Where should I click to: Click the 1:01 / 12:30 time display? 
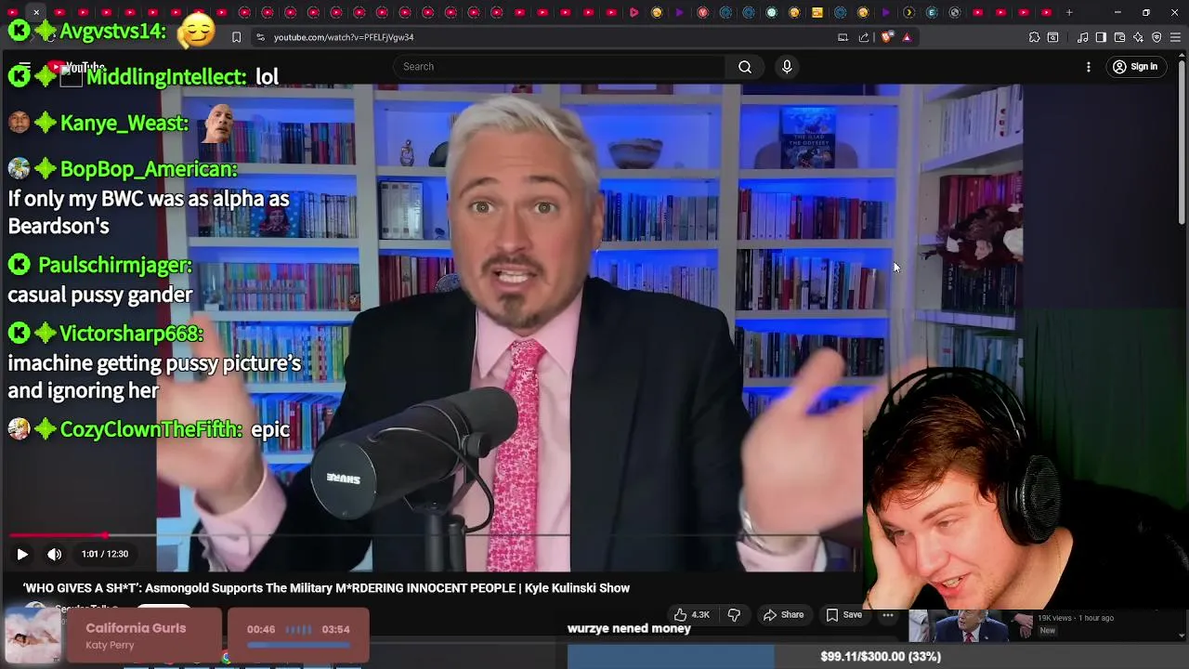click(x=104, y=554)
